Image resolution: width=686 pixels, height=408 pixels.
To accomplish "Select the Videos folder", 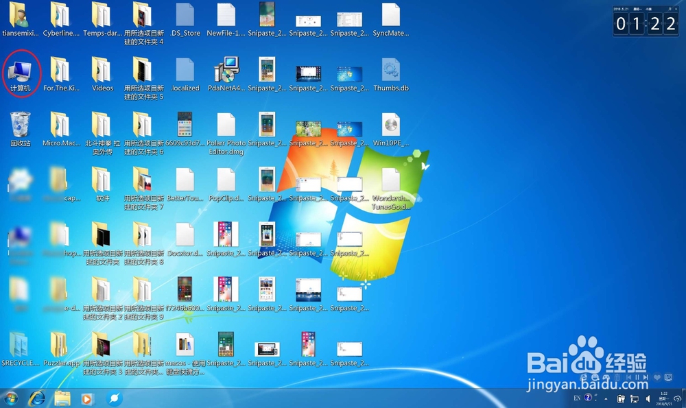I will point(102,74).
